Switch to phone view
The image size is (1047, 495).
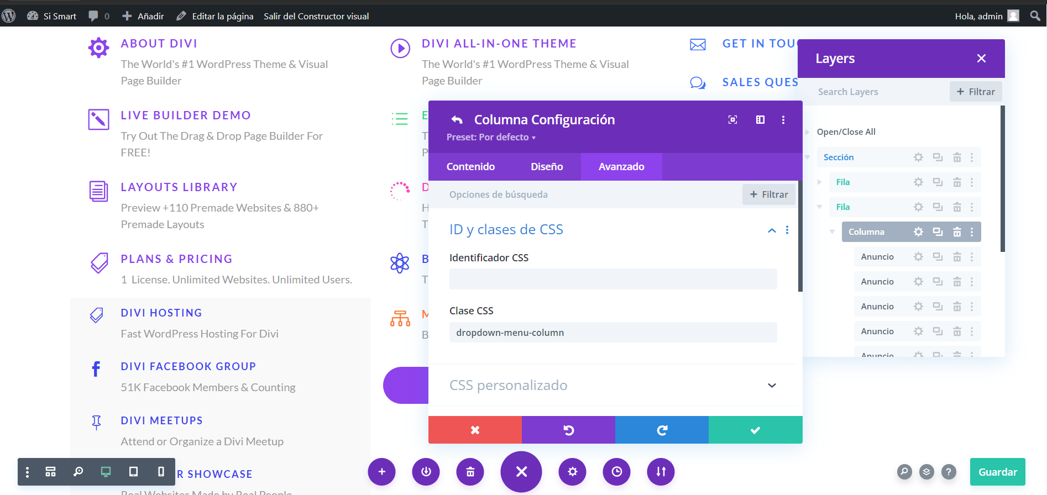161,472
